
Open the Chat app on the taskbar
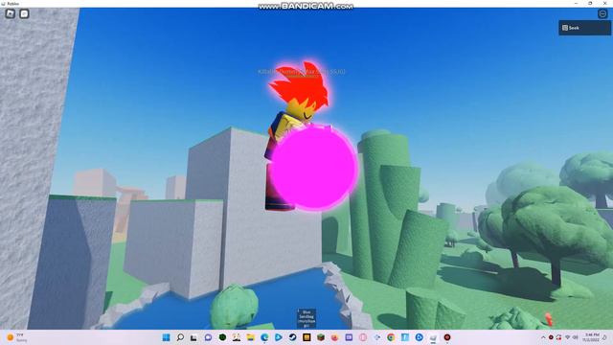pos(208,337)
